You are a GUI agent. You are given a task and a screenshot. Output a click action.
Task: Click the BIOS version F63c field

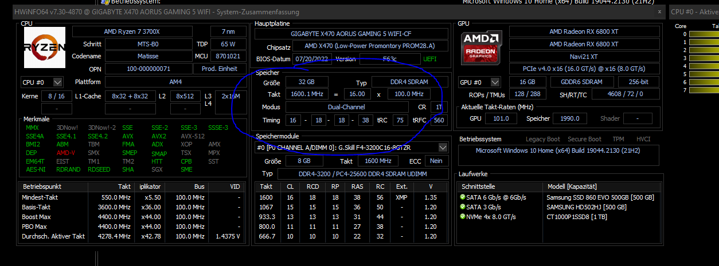(x=390, y=59)
